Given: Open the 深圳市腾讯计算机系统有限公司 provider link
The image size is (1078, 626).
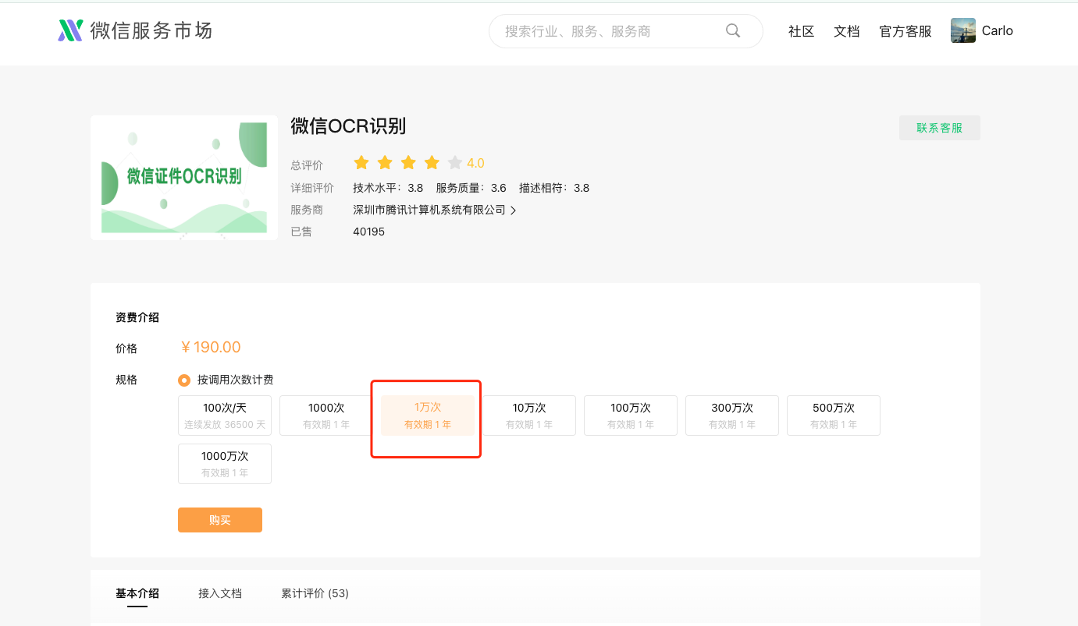Looking at the screenshot, I should click(429, 210).
